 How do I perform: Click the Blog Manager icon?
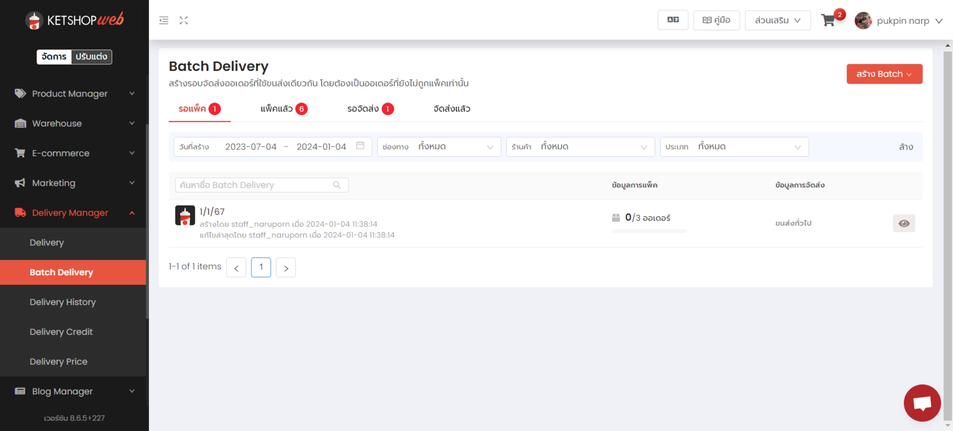click(x=20, y=391)
